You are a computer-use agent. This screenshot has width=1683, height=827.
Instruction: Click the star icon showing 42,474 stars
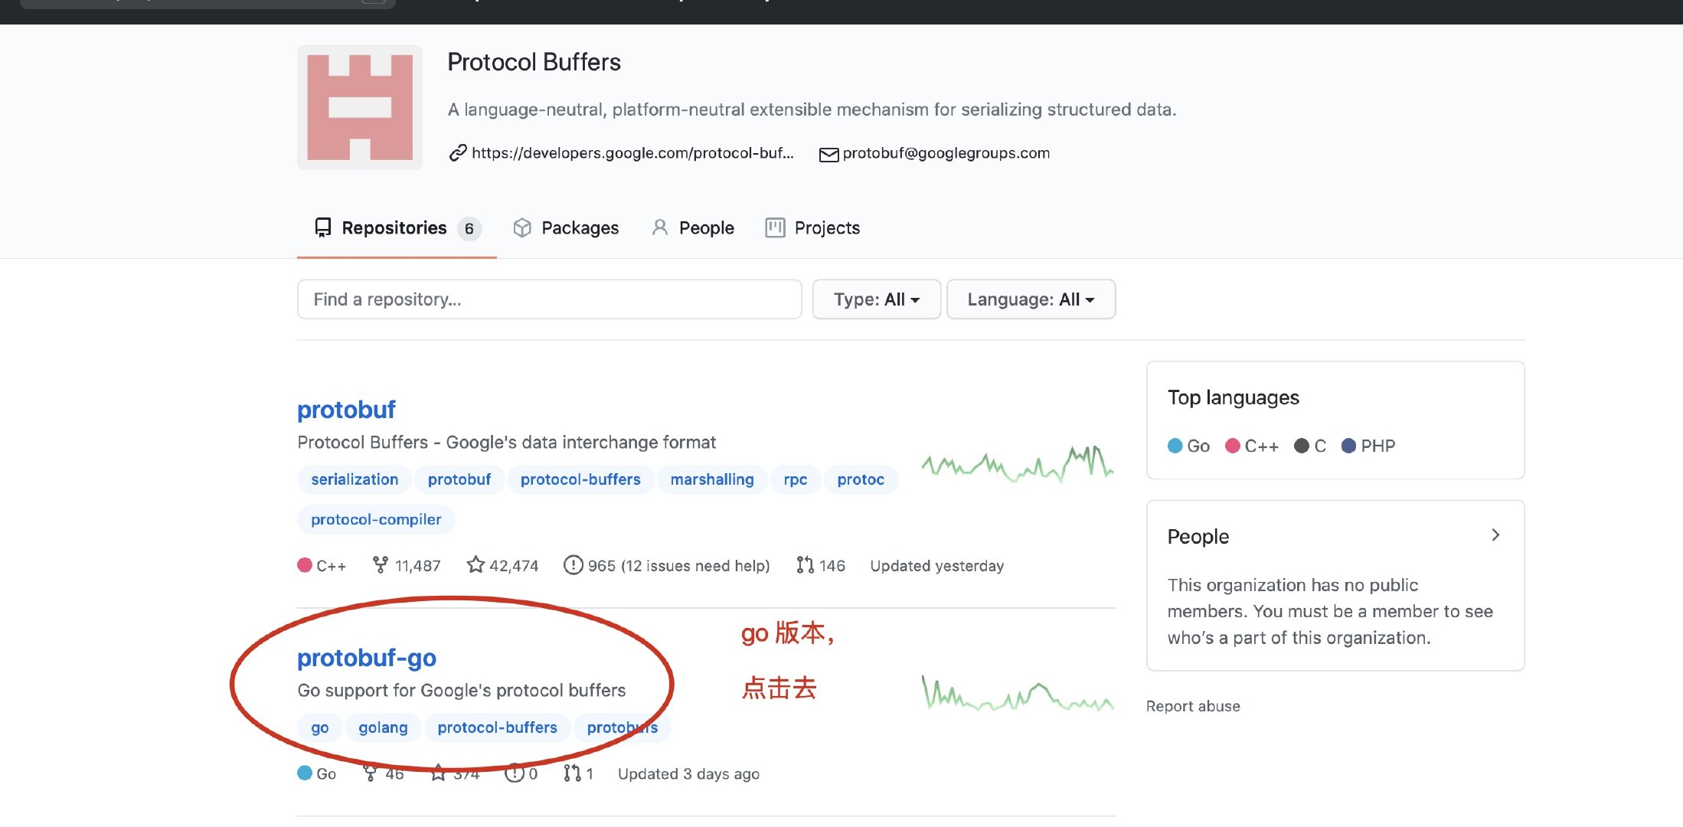click(x=475, y=565)
